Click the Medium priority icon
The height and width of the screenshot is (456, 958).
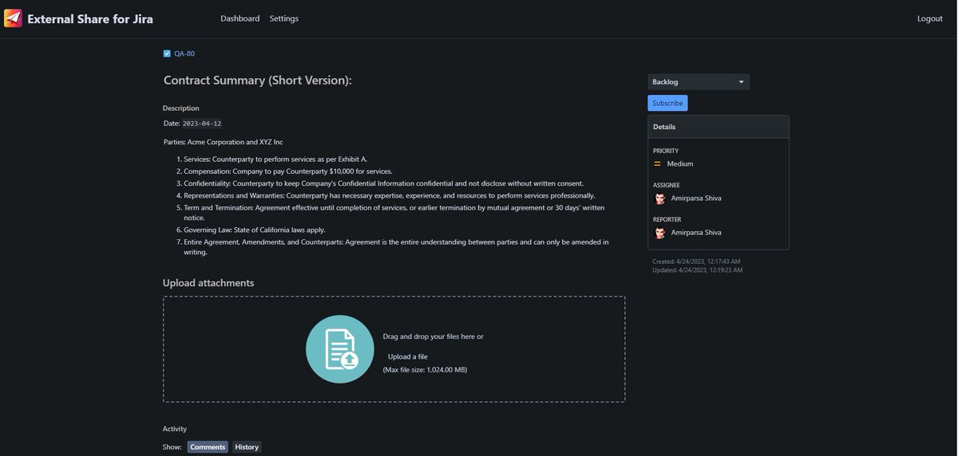[658, 163]
